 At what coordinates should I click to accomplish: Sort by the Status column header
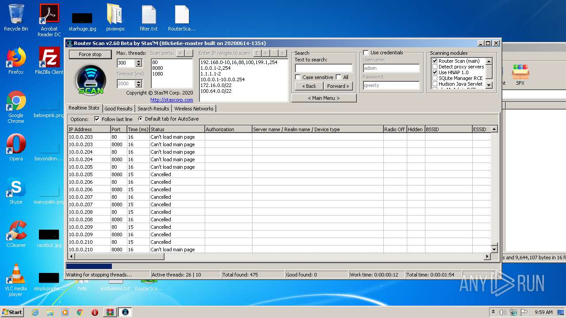pyautogui.click(x=177, y=129)
